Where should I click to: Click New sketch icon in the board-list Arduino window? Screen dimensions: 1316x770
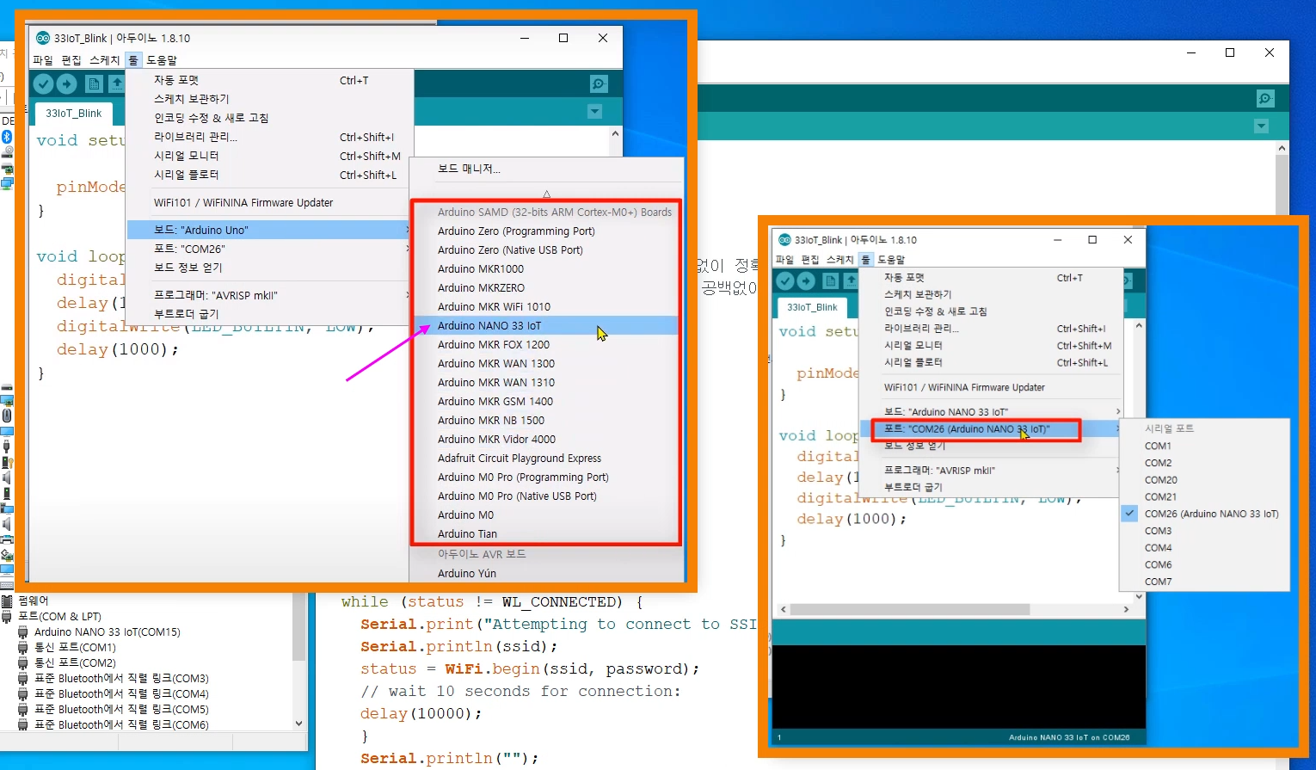[x=95, y=83]
